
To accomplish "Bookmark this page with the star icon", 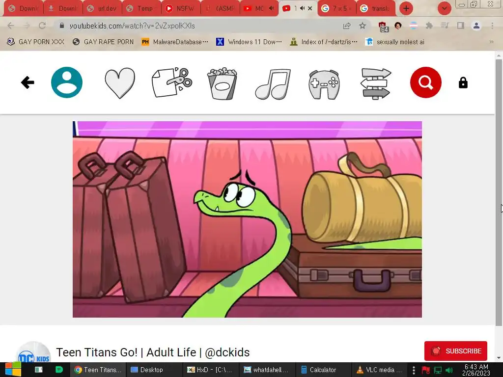I will tap(363, 26).
